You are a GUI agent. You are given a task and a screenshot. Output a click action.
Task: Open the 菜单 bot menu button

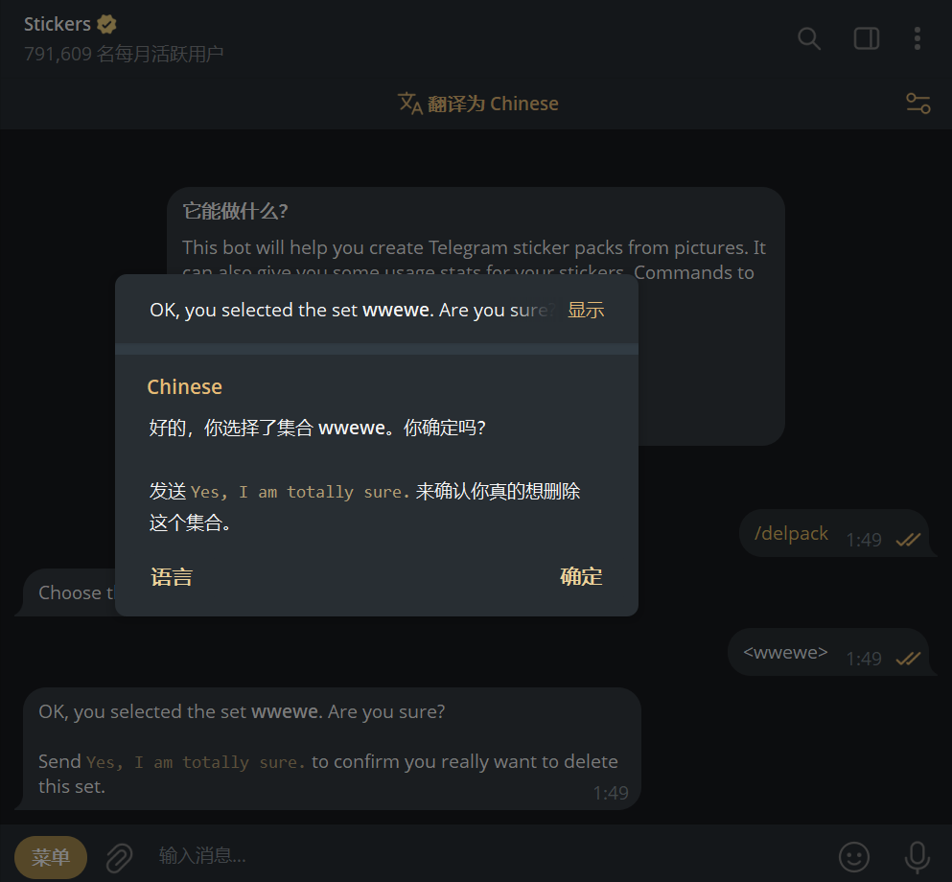tap(51, 857)
